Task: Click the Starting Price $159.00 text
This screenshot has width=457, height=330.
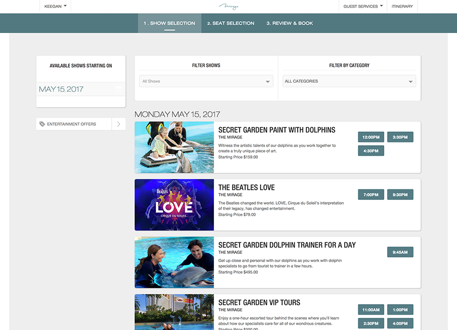Action: 238,157
